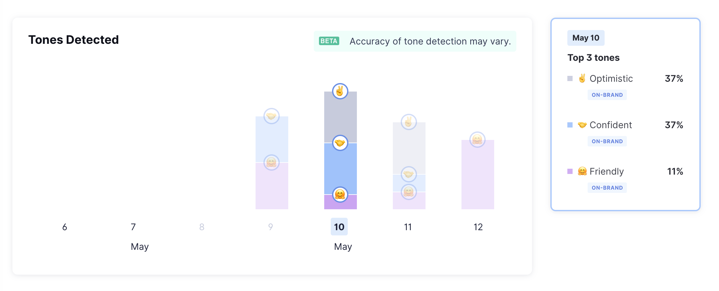Click the Confident handshake marker on May 10 bar
Image resolution: width=719 pixels, height=291 pixels.
point(340,143)
